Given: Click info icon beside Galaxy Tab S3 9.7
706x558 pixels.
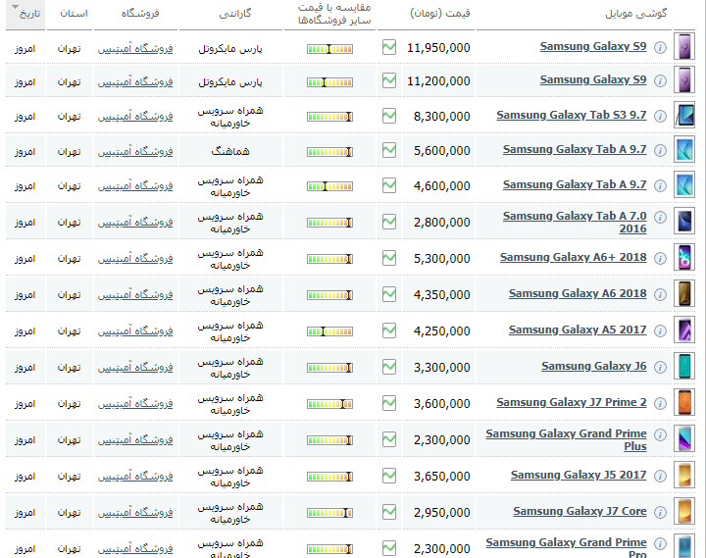Looking at the screenshot, I should [x=661, y=116].
